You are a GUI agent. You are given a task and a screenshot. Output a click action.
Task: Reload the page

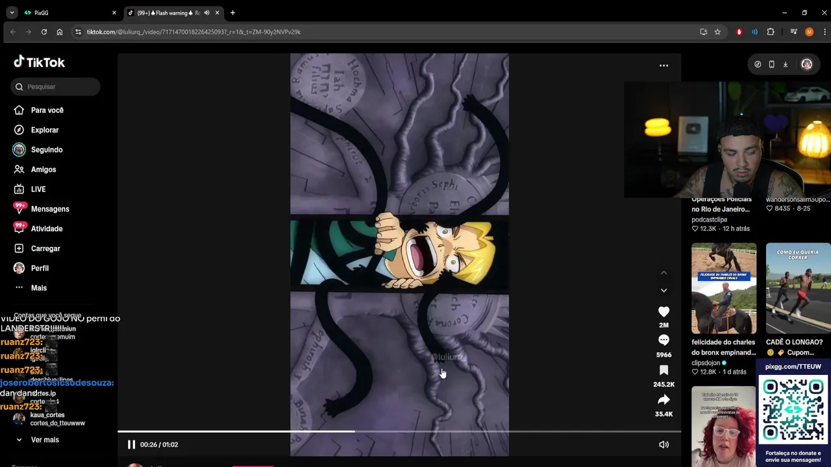[x=44, y=32]
